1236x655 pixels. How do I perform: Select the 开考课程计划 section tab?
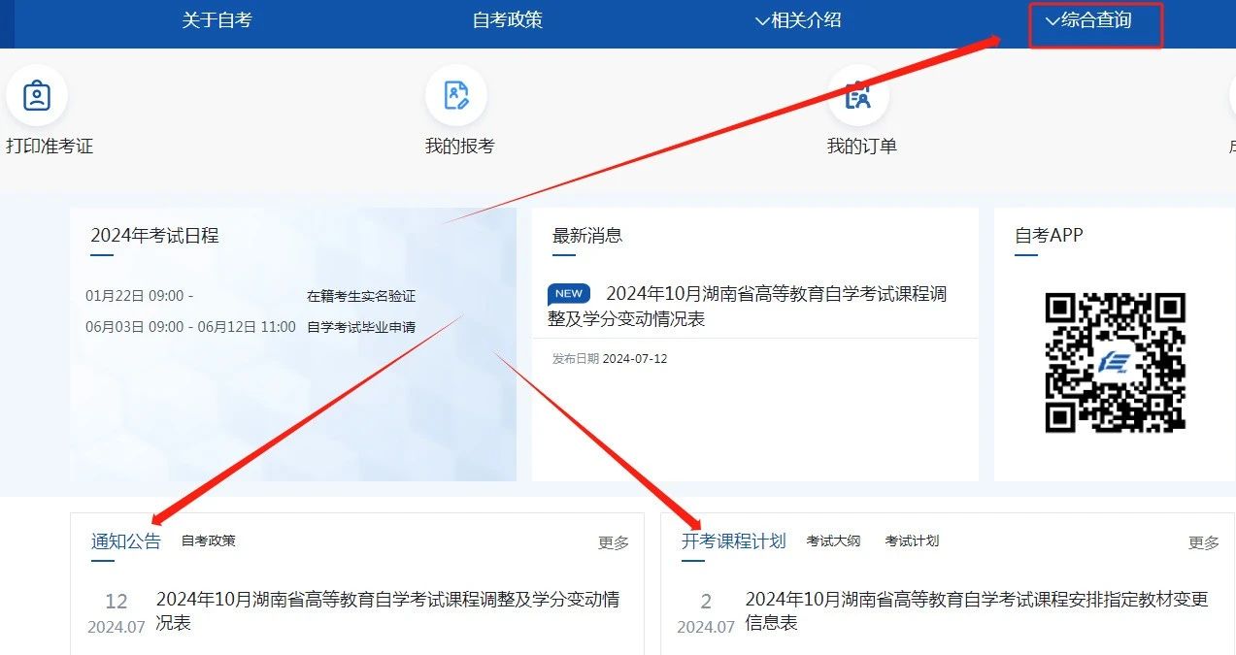click(733, 540)
